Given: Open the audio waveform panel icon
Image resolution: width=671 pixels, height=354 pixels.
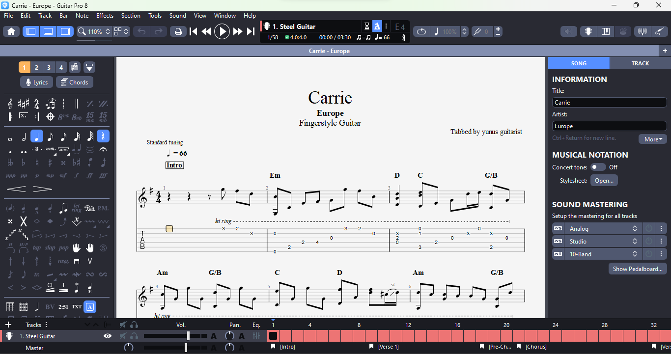Looking at the screenshot, I should [x=569, y=31].
